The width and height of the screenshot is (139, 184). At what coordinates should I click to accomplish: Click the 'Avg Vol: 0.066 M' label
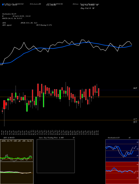(89, 5)
